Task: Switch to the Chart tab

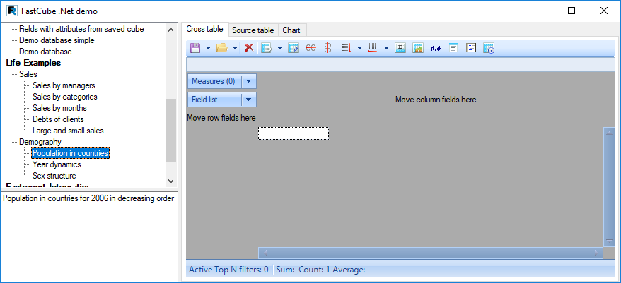Action: coord(291,30)
